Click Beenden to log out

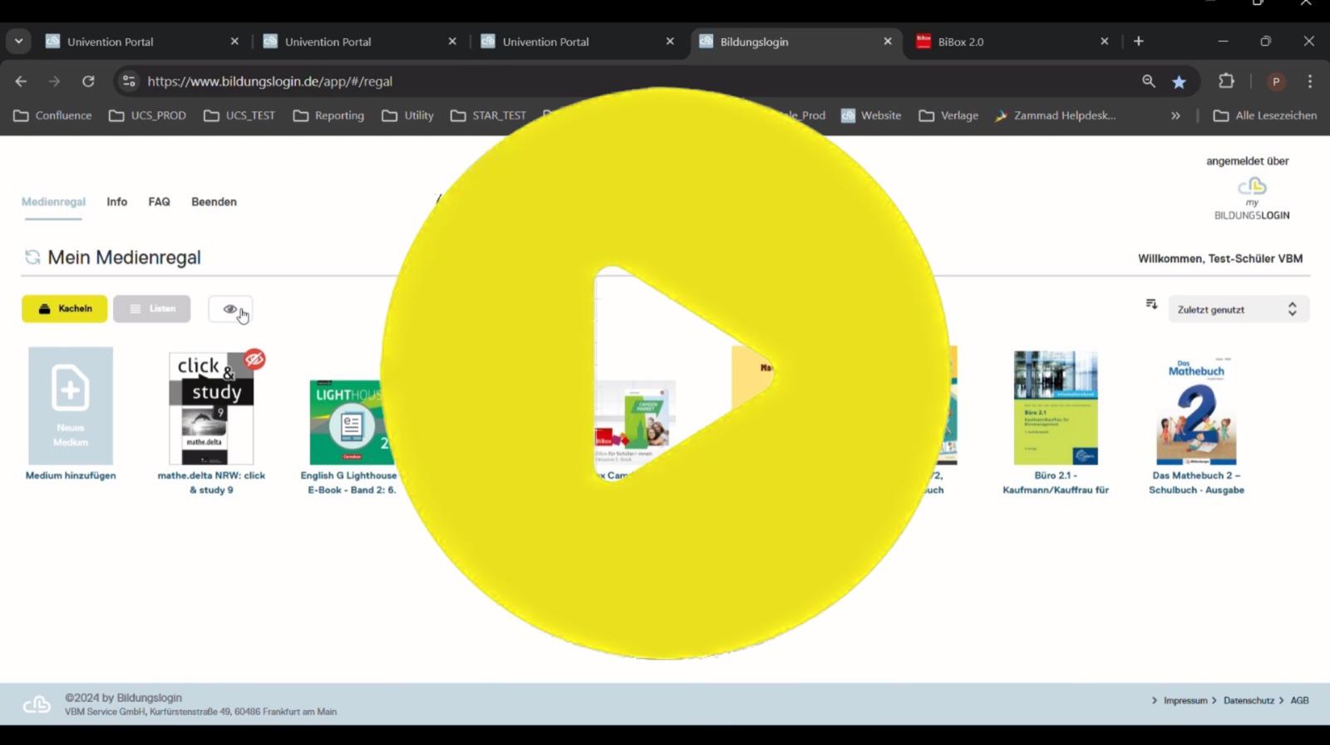pyautogui.click(x=214, y=202)
